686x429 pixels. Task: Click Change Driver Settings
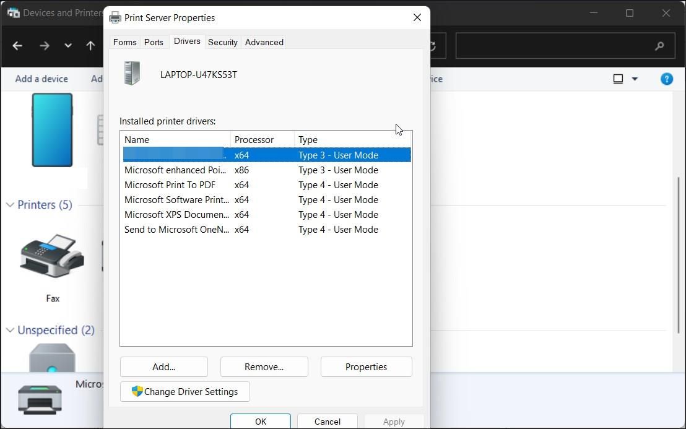point(185,391)
